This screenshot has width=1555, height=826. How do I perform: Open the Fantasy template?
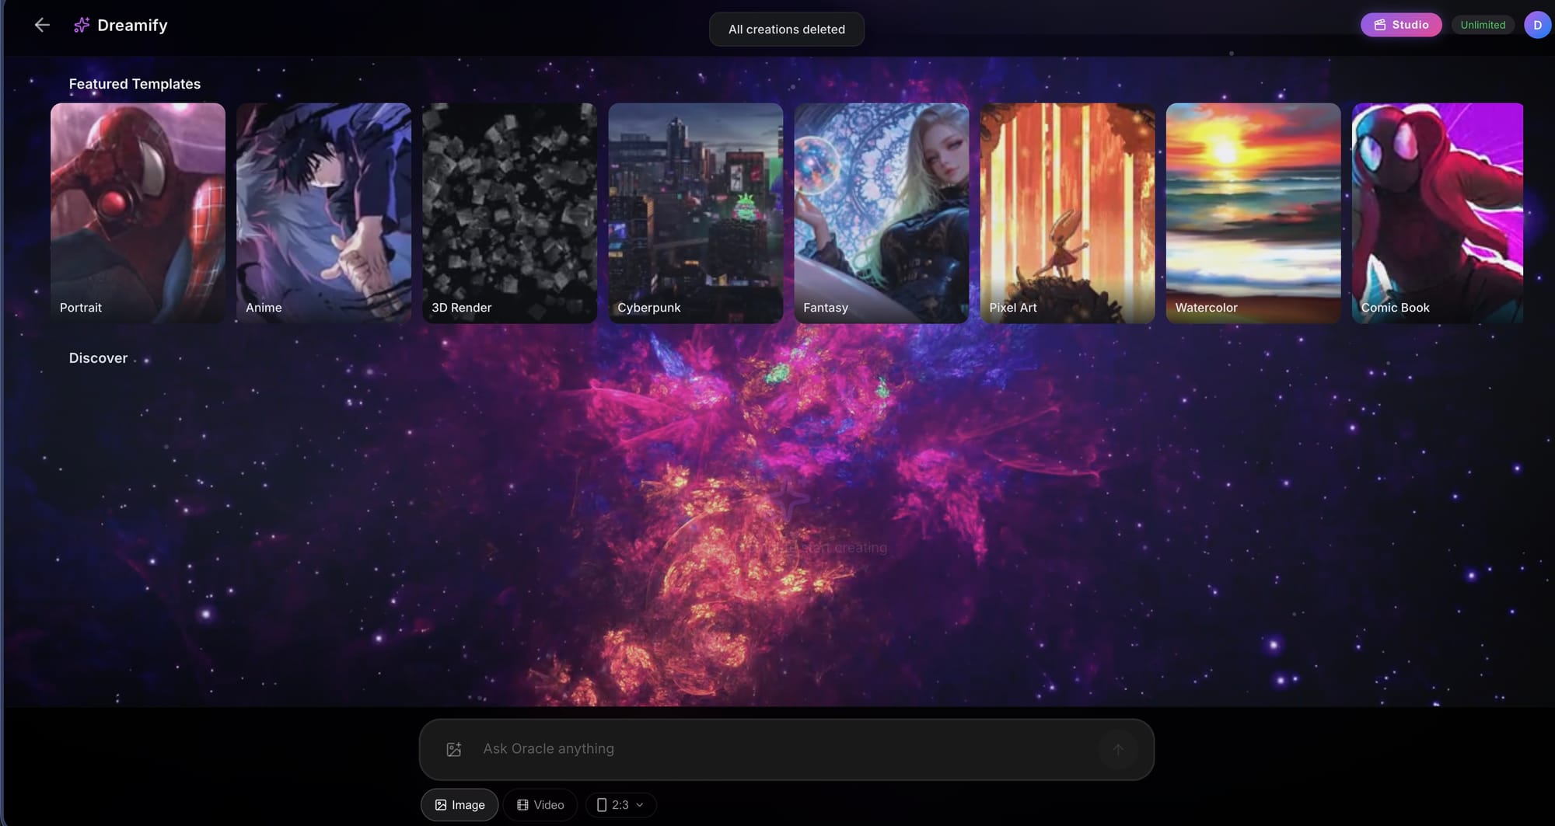[882, 213]
